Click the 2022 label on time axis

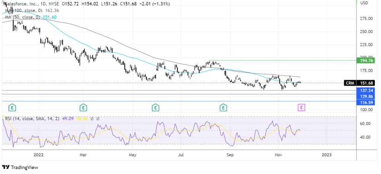(x=39, y=155)
